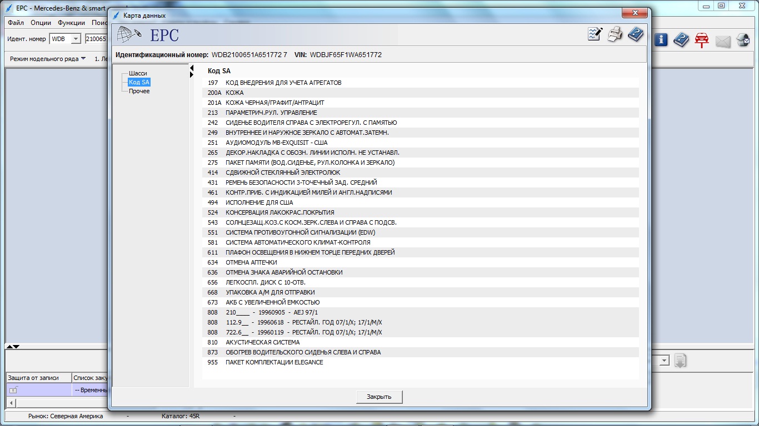Click the greyed document download arrow icon

coord(681,361)
